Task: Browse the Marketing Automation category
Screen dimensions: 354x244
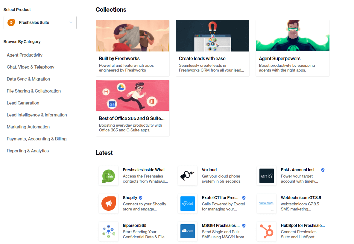Action: tap(28, 127)
